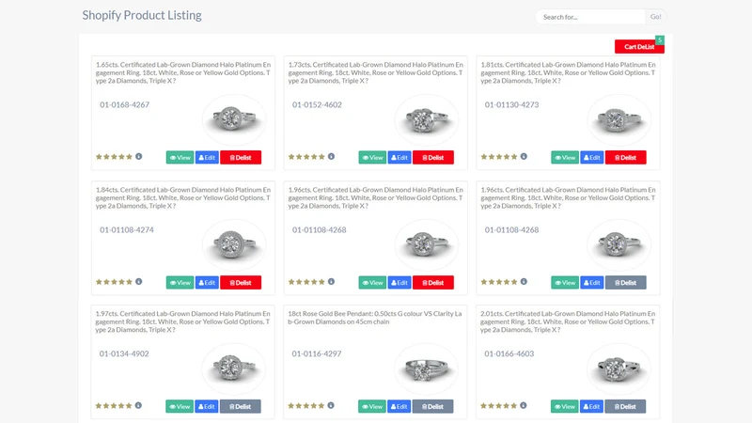The height and width of the screenshot is (423, 752).
Task: Click the 1.97cts ring product title
Action: coord(182,321)
